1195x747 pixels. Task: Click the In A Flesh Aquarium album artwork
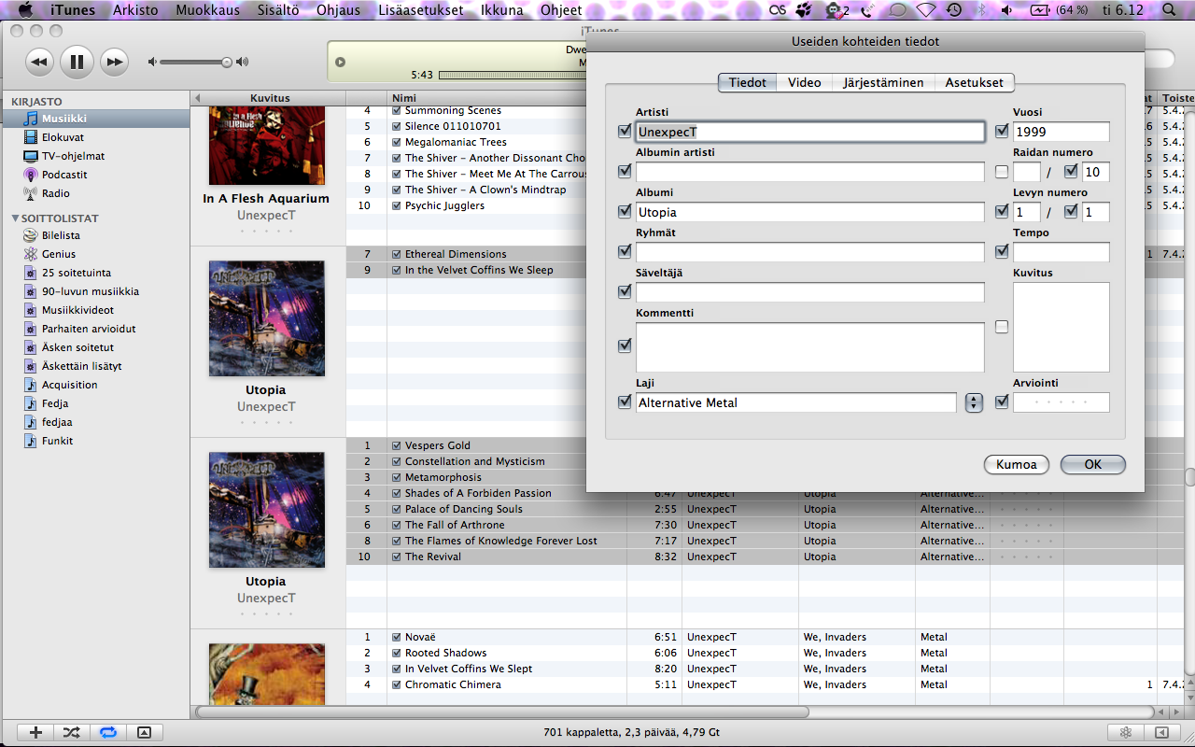(x=267, y=146)
